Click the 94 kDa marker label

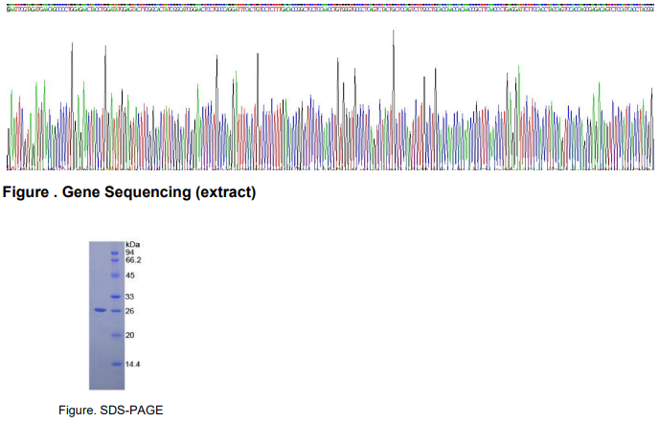coord(130,253)
